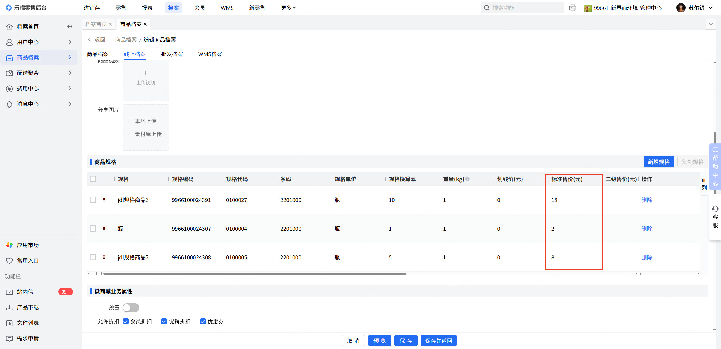
Task: Collapse the sidebar with the arrow icon
Action: click(x=70, y=26)
